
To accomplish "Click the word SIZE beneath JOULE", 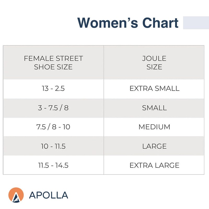I will 154,67.
